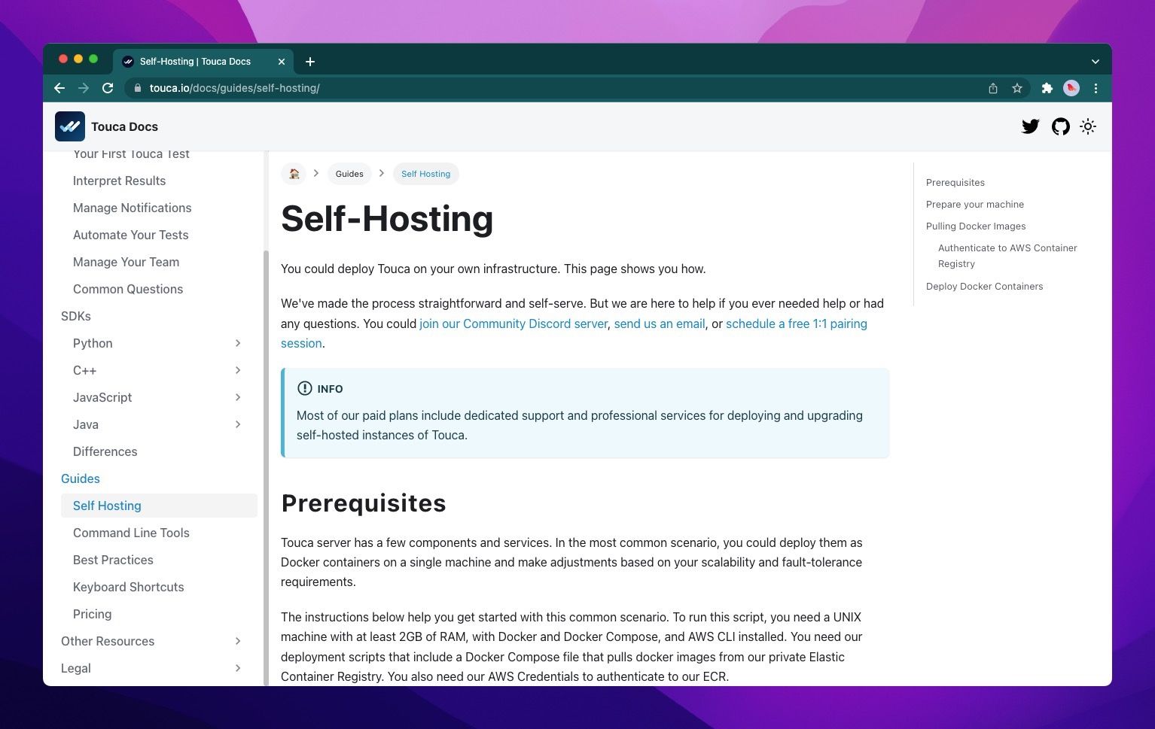1155x729 pixels.
Task: Click the Guides breadcrumb
Action: click(349, 174)
